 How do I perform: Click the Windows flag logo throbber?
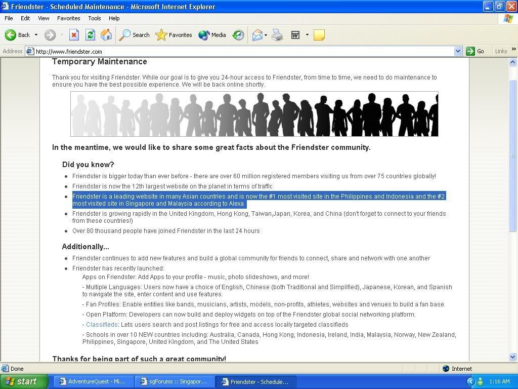(508, 19)
